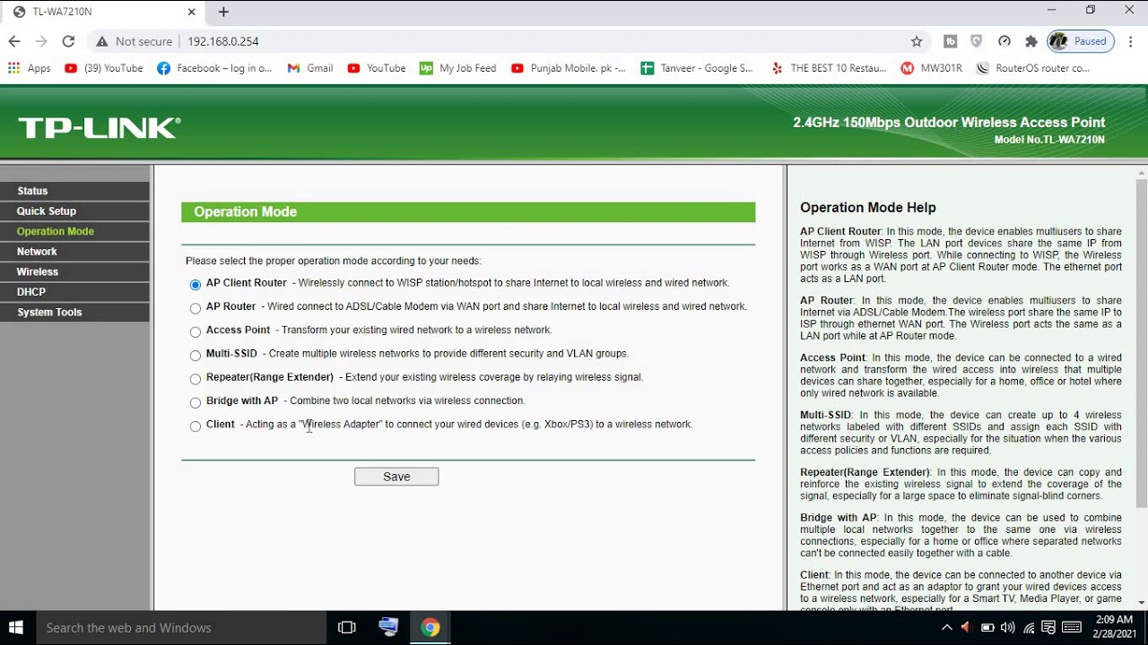Show hidden tray icons chevron
The width and height of the screenshot is (1148, 645).
(947, 628)
